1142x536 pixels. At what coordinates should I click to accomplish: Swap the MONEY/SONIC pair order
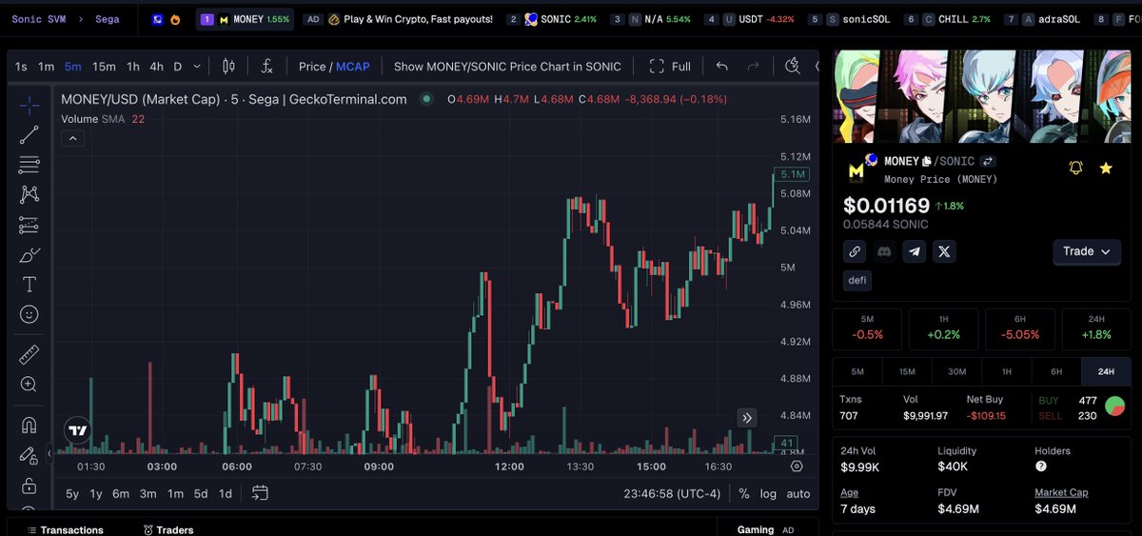coord(989,162)
